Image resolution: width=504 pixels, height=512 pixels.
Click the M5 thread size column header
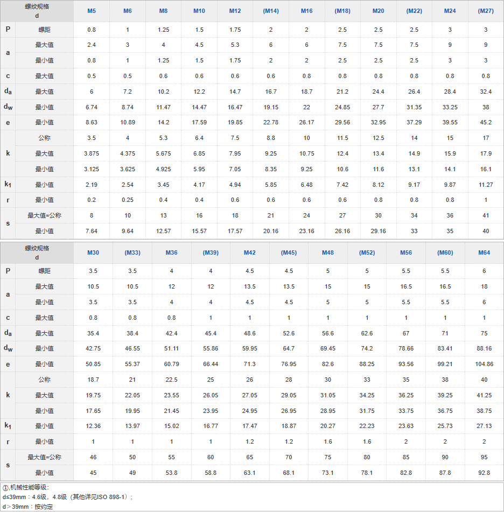pos(92,11)
